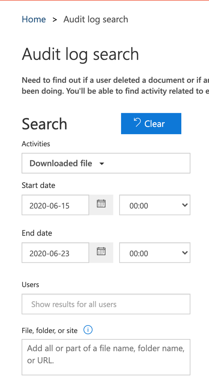Select the description starting 'Need to find out'
Screen dimensions: 209x385
pos(115,86)
